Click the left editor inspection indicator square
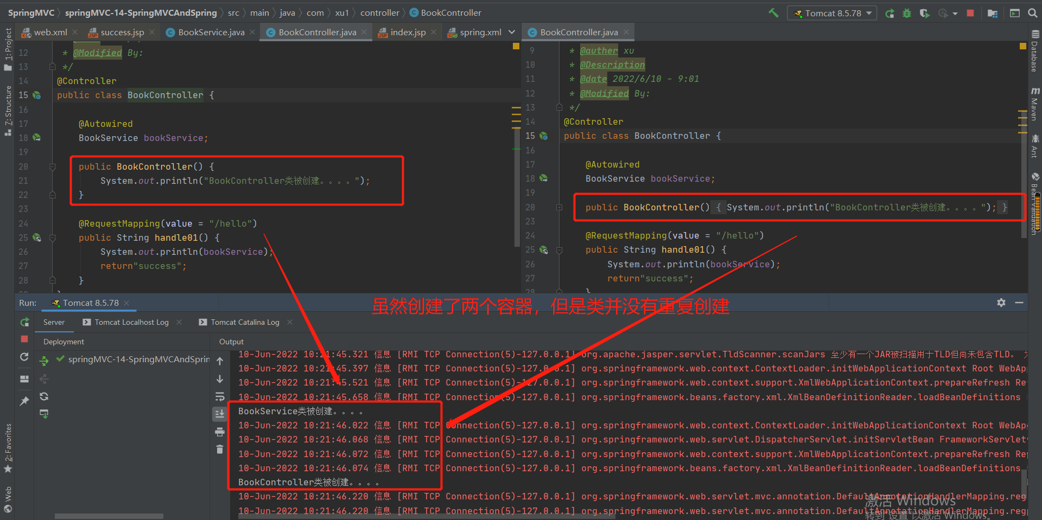The width and height of the screenshot is (1042, 520). [x=516, y=46]
